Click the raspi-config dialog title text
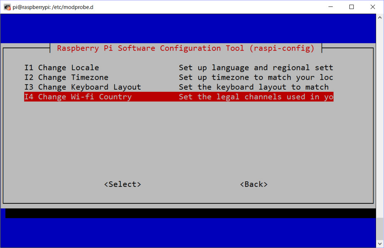384x248 pixels. point(186,48)
